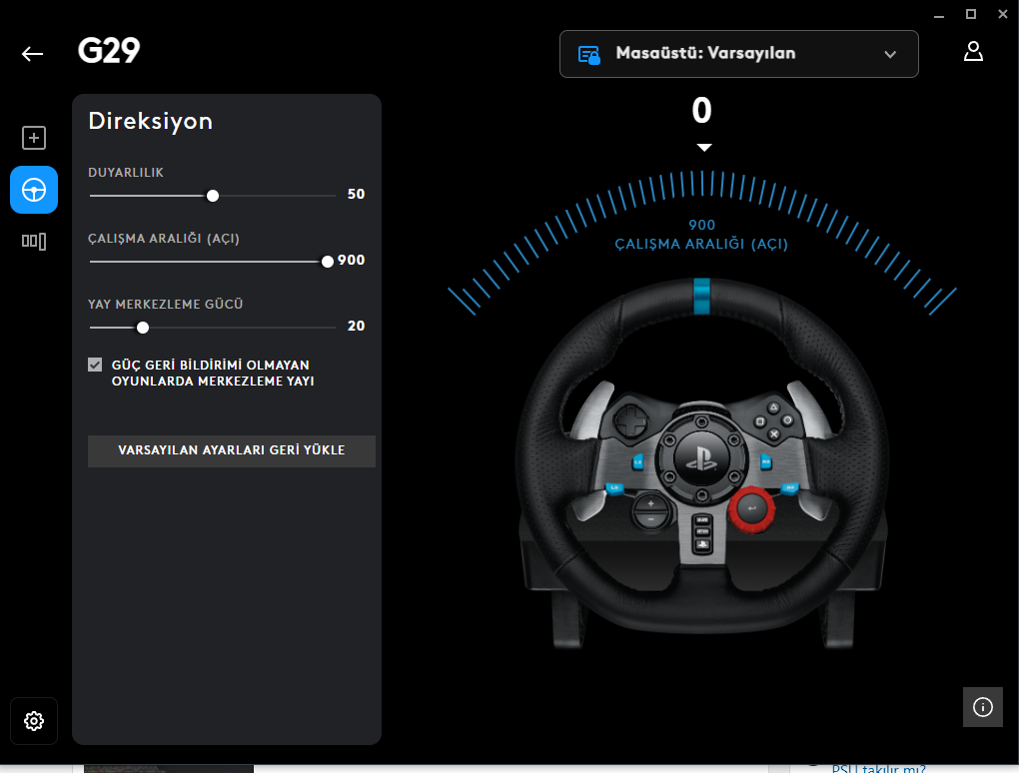Toggle the merkezleme yayı checkbox
This screenshot has height=773, width=1019.
[x=95, y=365]
